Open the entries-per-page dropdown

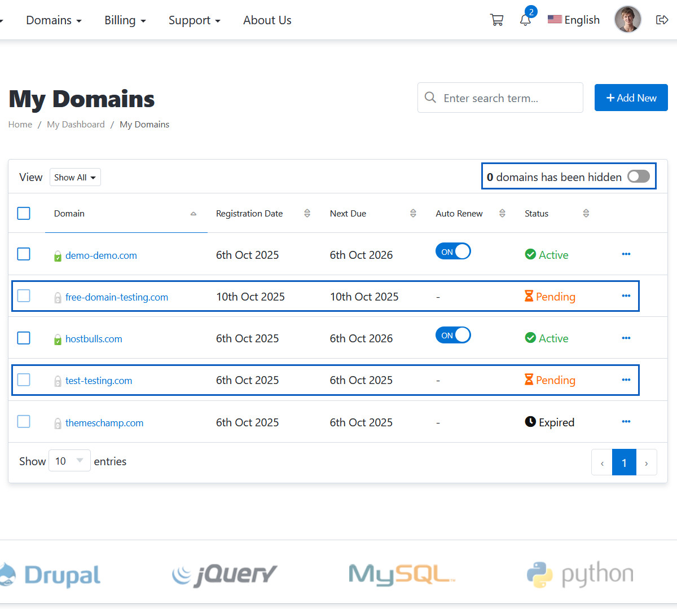coord(69,461)
